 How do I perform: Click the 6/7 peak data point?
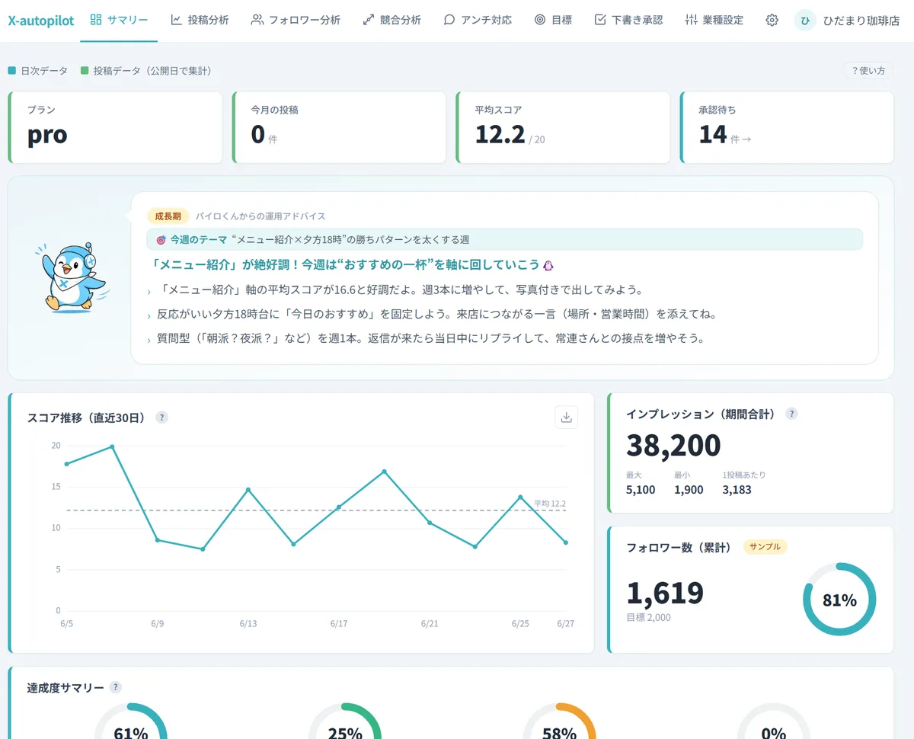(112, 446)
